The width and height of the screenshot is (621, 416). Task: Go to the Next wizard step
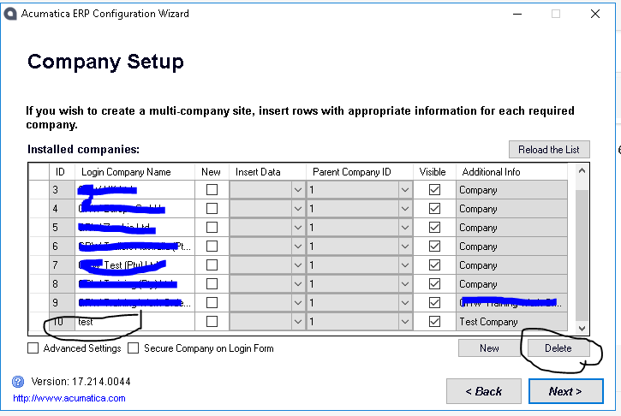pos(564,391)
